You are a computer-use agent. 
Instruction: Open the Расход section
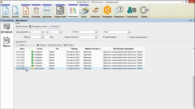(26, 12)
